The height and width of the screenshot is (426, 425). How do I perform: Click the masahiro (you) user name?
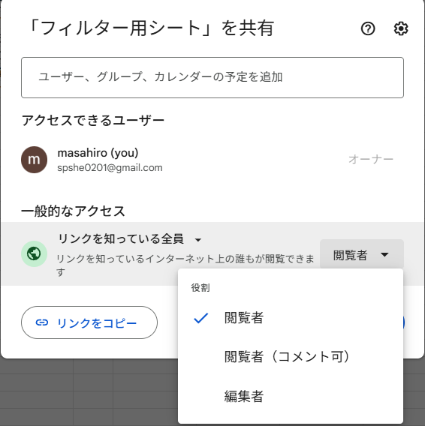[x=98, y=153]
